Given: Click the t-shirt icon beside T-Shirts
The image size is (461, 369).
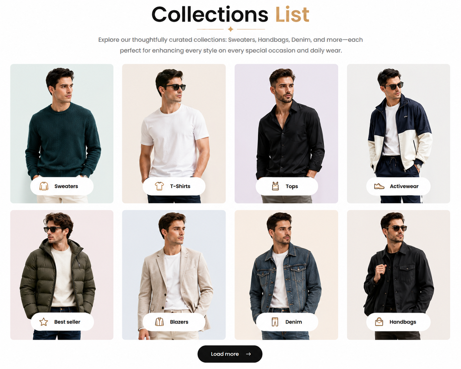Looking at the screenshot, I should (159, 186).
